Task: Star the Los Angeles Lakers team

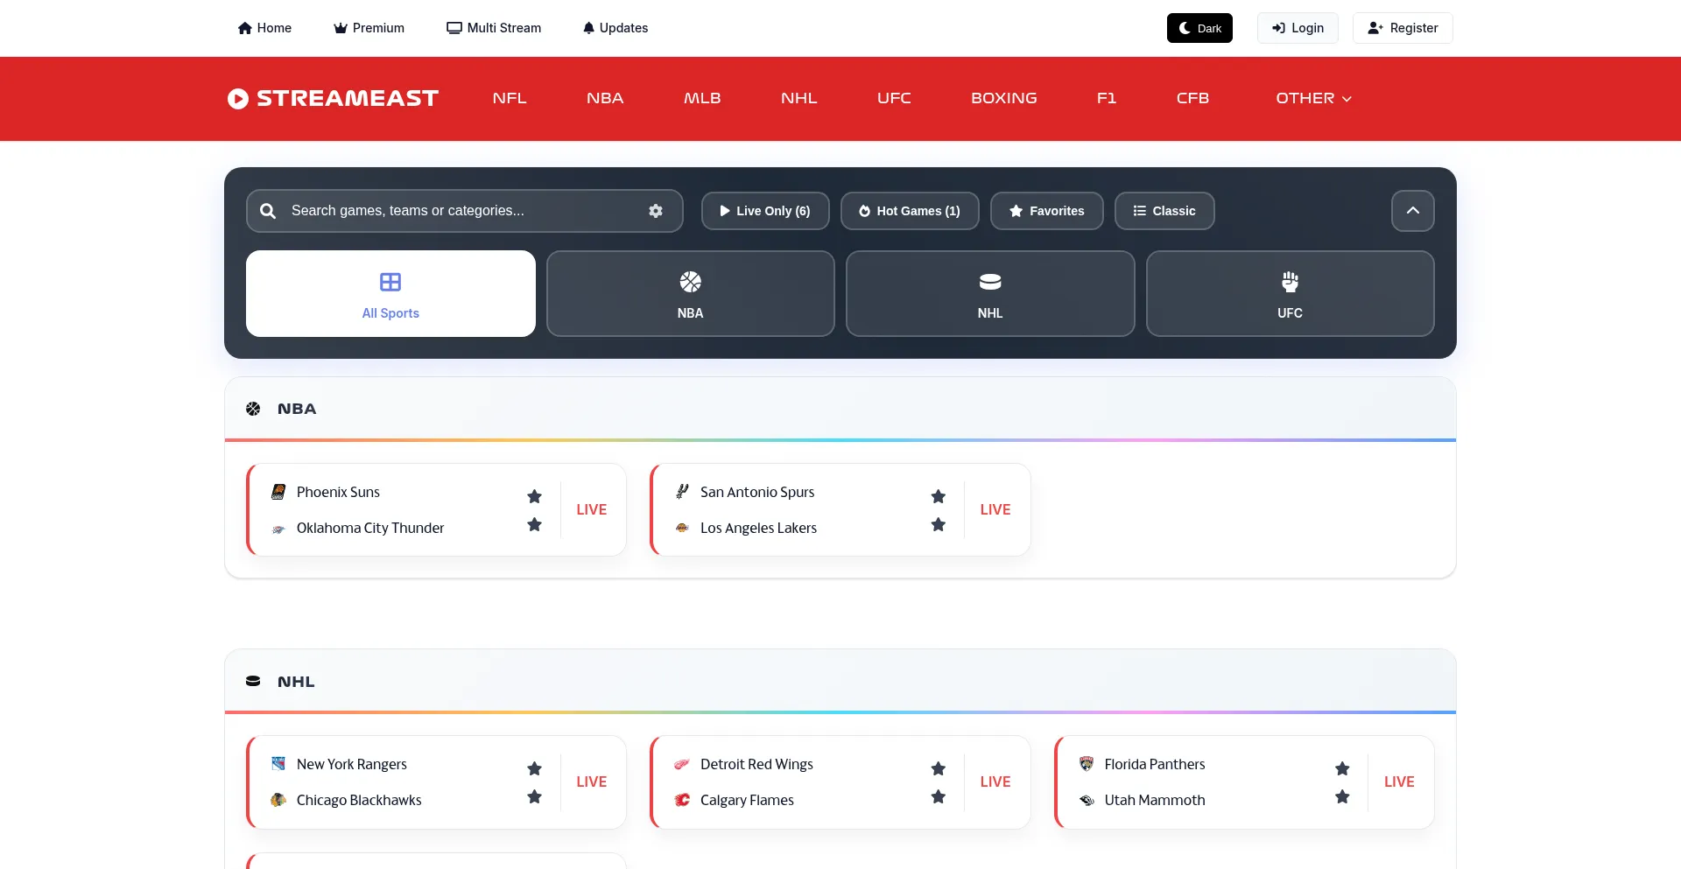Action: coord(939,524)
